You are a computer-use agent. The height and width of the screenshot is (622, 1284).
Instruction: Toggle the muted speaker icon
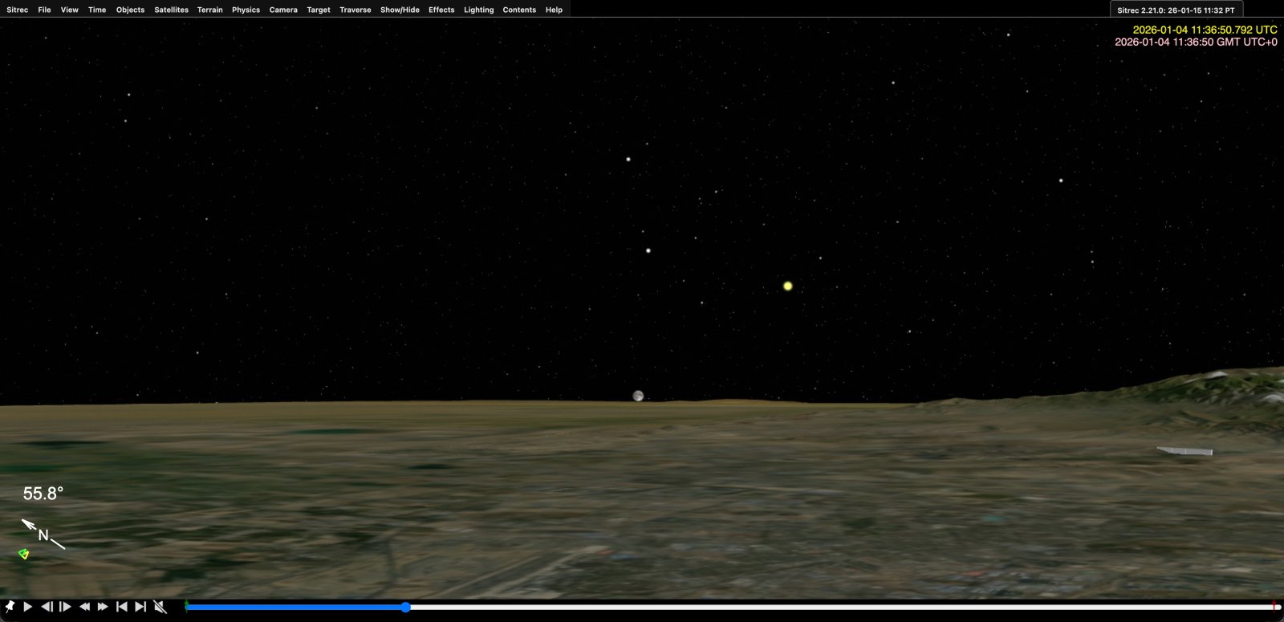click(x=160, y=607)
